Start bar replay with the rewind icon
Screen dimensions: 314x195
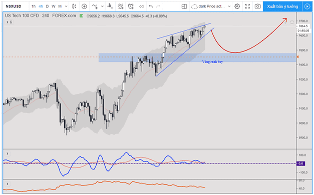coord(141,6)
